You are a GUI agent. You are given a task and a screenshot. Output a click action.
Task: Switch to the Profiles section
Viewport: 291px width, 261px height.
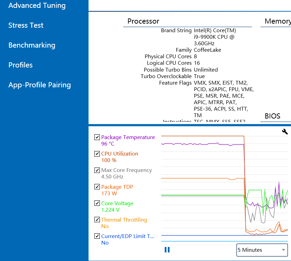[x=20, y=65]
